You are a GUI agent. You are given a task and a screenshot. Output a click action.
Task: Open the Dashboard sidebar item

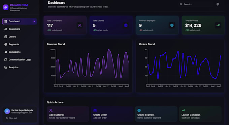[x=20, y=21]
